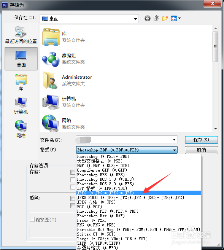Toggle the third checkbox under 存储 options

point(73,187)
